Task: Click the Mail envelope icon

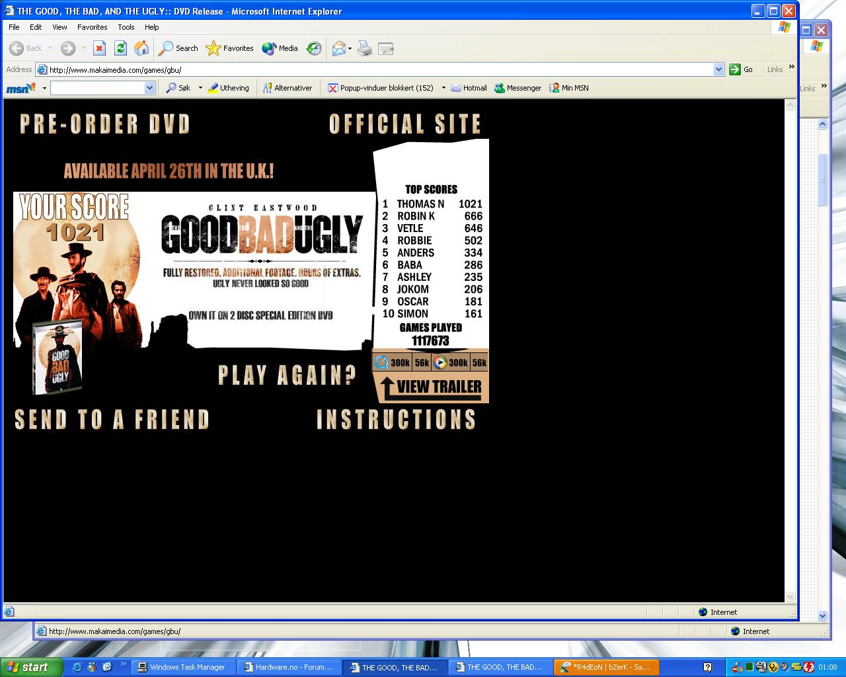Action: (338, 48)
